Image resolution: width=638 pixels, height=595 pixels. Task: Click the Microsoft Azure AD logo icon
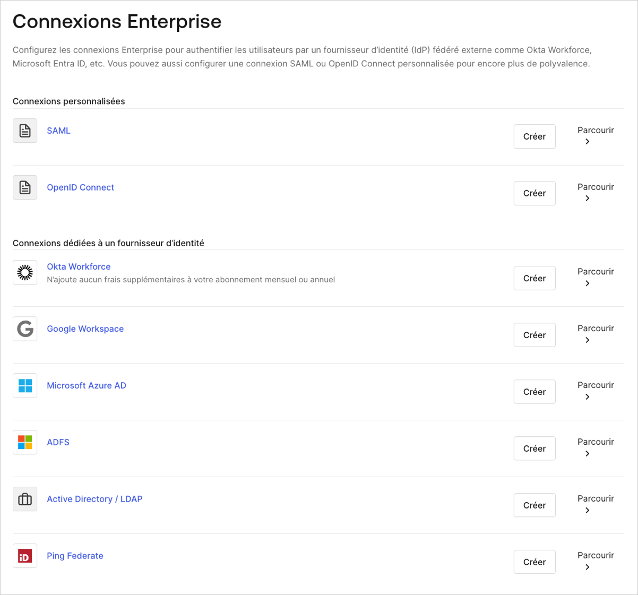25,385
